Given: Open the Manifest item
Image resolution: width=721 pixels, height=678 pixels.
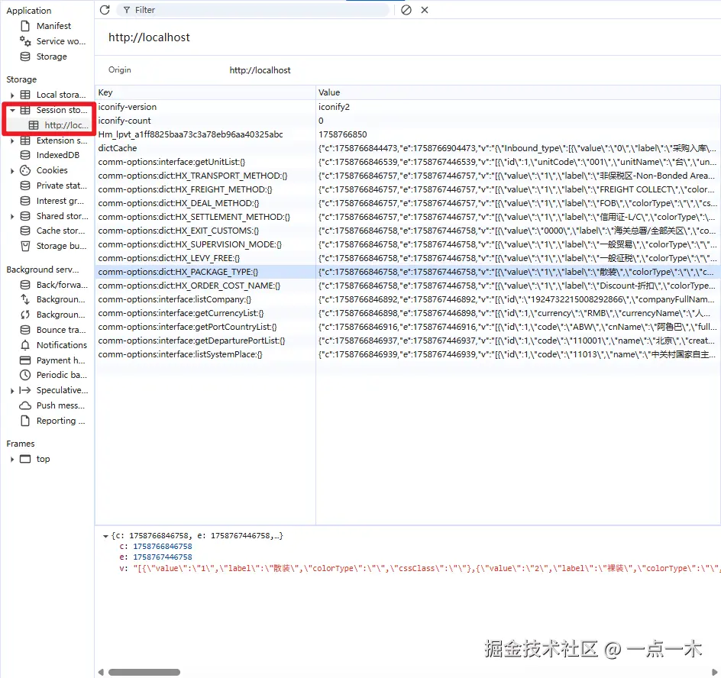Looking at the screenshot, I should [x=53, y=26].
